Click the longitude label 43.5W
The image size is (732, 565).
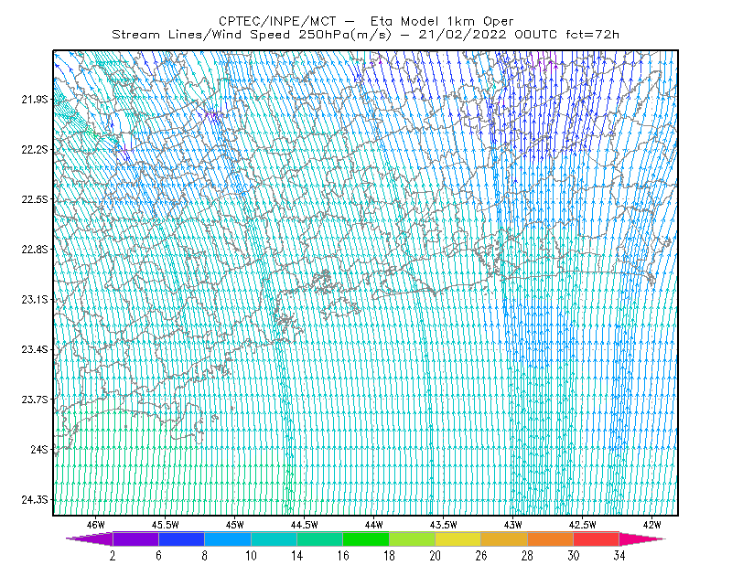click(444, 525)
